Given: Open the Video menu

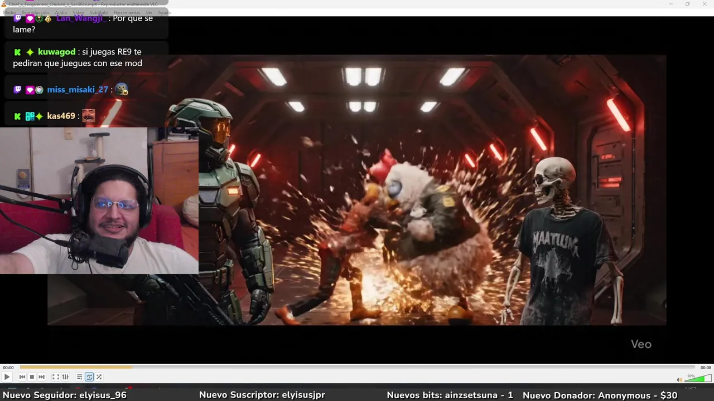Looking at the screenshot, I should [x=79, y=12].
